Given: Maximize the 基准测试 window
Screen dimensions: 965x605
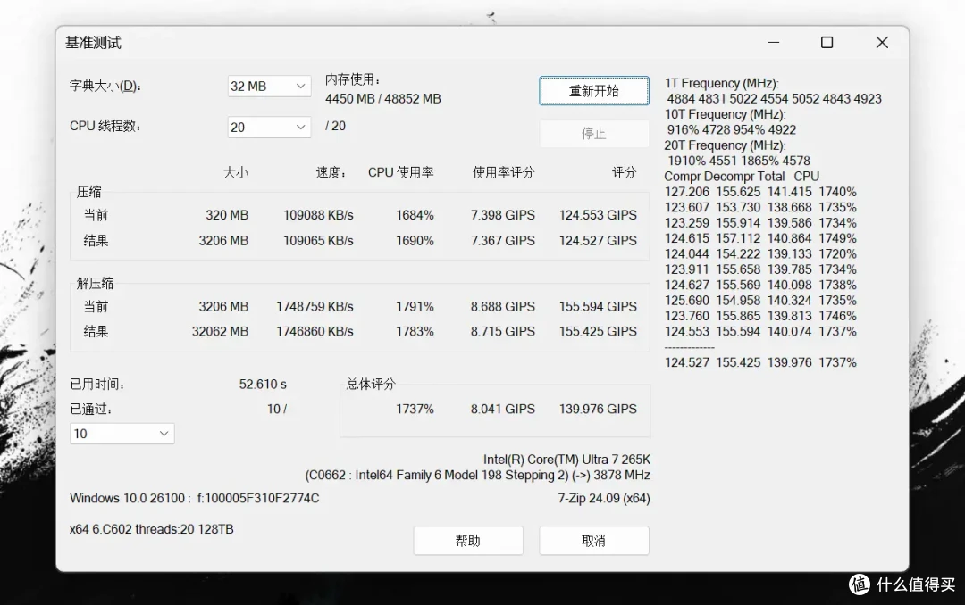Looking at the screenshot, I should pos(827,43).
